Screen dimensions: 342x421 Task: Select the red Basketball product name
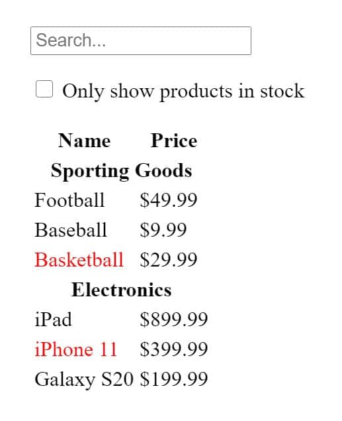pos(79,260)
